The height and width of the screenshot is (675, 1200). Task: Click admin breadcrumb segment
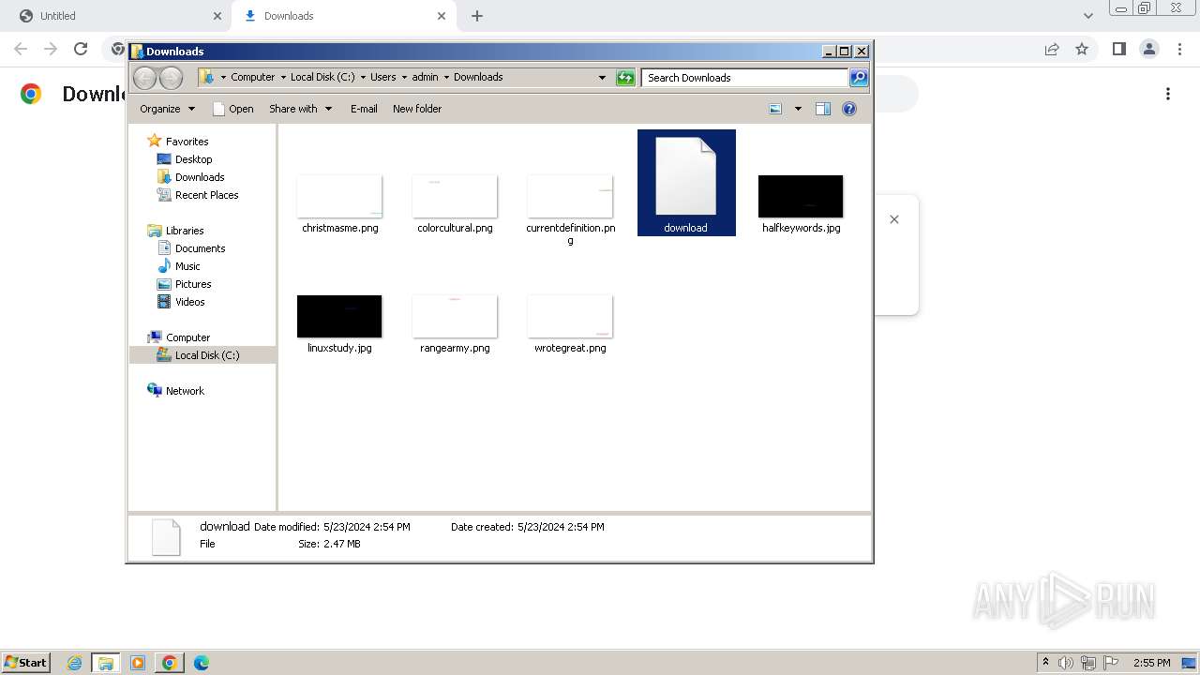coord(425,78)
